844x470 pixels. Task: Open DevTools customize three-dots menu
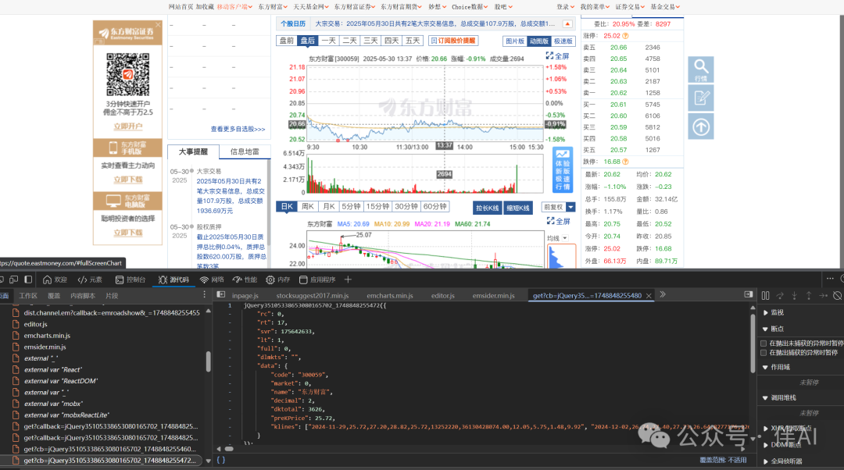pyautogui.click(x=830, y=279)
